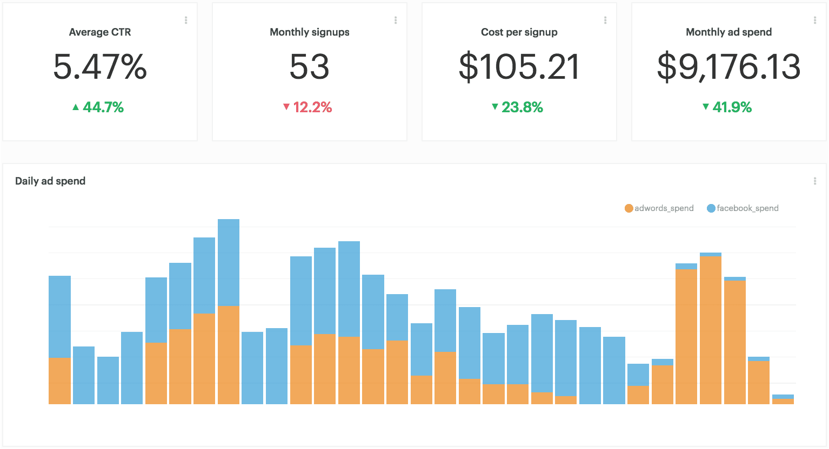829x449 pixels.
Task: Click the red down arrow under Monthly signups
Action: point(286,107)
